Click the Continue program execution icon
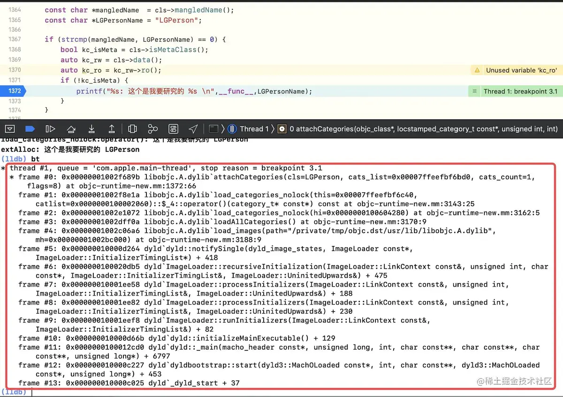563x397 pixels. 50,129
